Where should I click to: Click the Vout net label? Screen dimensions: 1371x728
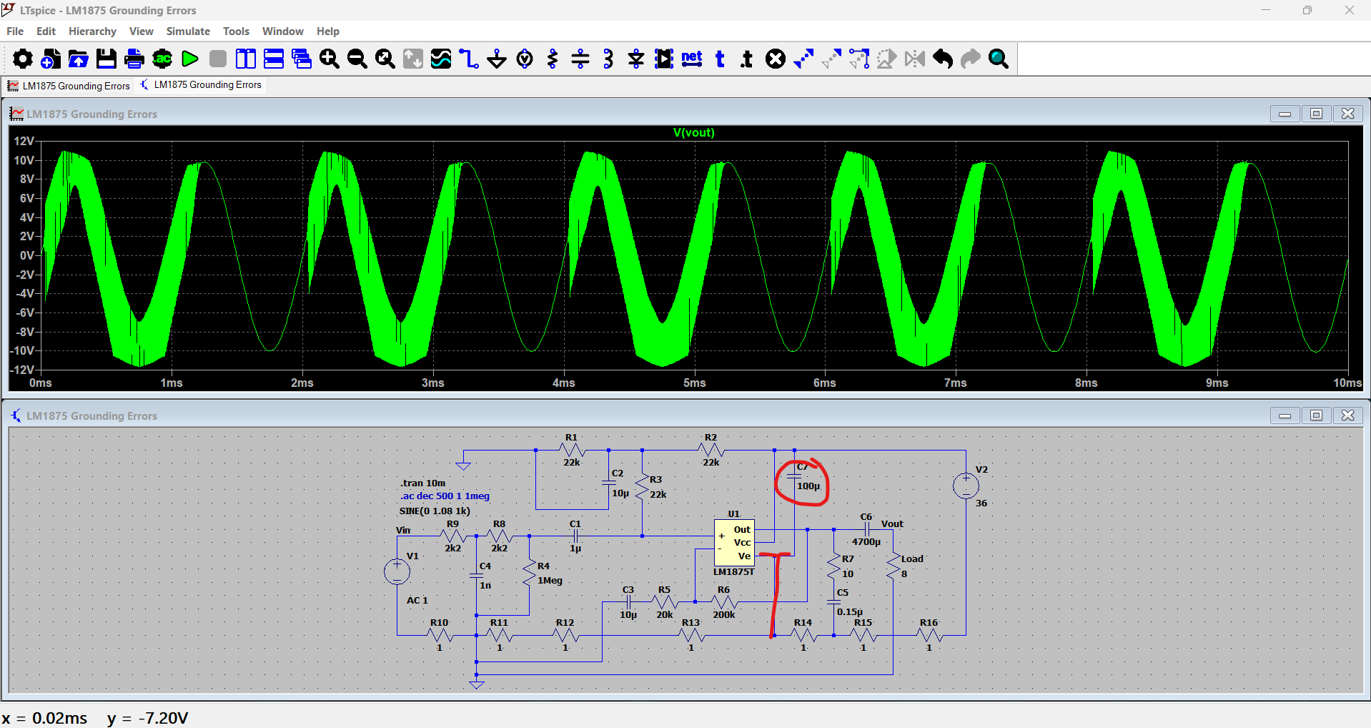pos(892,523)
